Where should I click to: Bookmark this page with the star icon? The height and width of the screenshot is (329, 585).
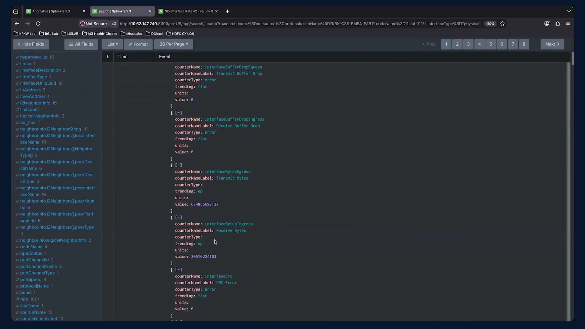(x=502, y=23)
